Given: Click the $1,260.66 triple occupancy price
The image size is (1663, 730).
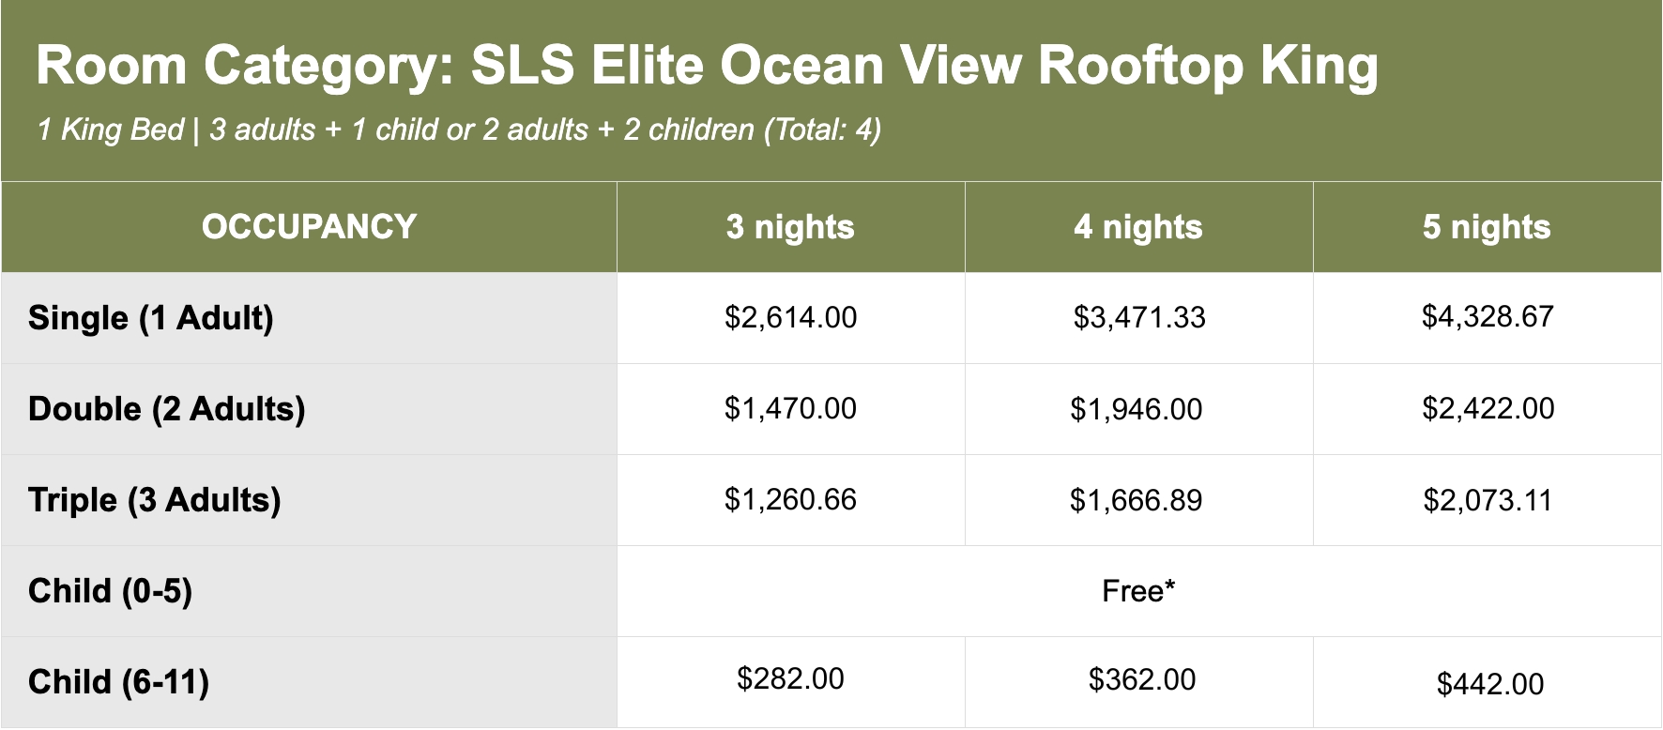Looking at the screenshot, I should click(790, 499).
